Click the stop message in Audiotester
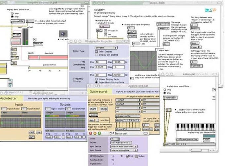 (x=38, y=132)
